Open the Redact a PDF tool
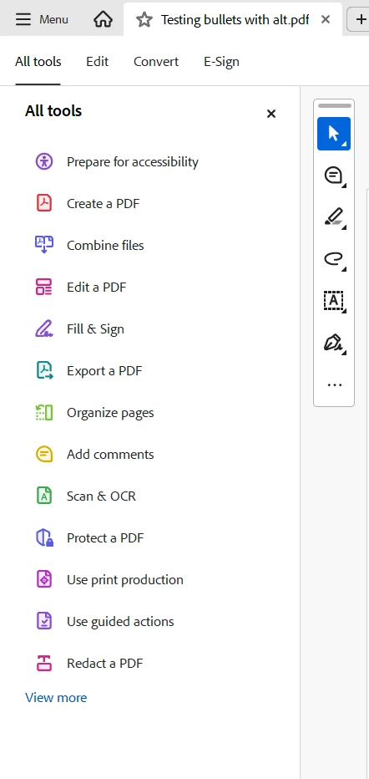 (104, 663)
